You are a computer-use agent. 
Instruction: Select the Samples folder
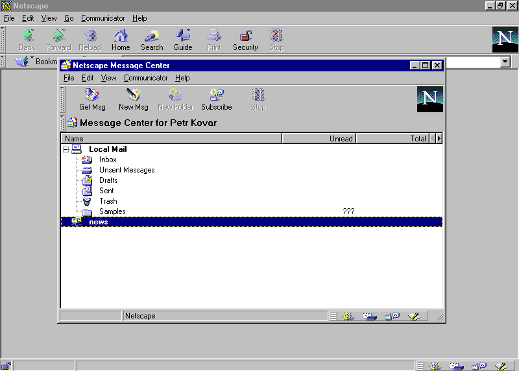(112, 211)
